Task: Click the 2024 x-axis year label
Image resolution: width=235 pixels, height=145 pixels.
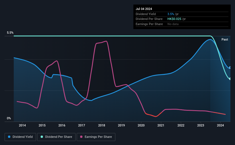Action: [x=220, y=125]
